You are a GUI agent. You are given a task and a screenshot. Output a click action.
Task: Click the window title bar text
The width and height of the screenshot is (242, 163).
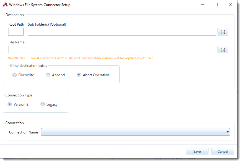coord(40,5)
